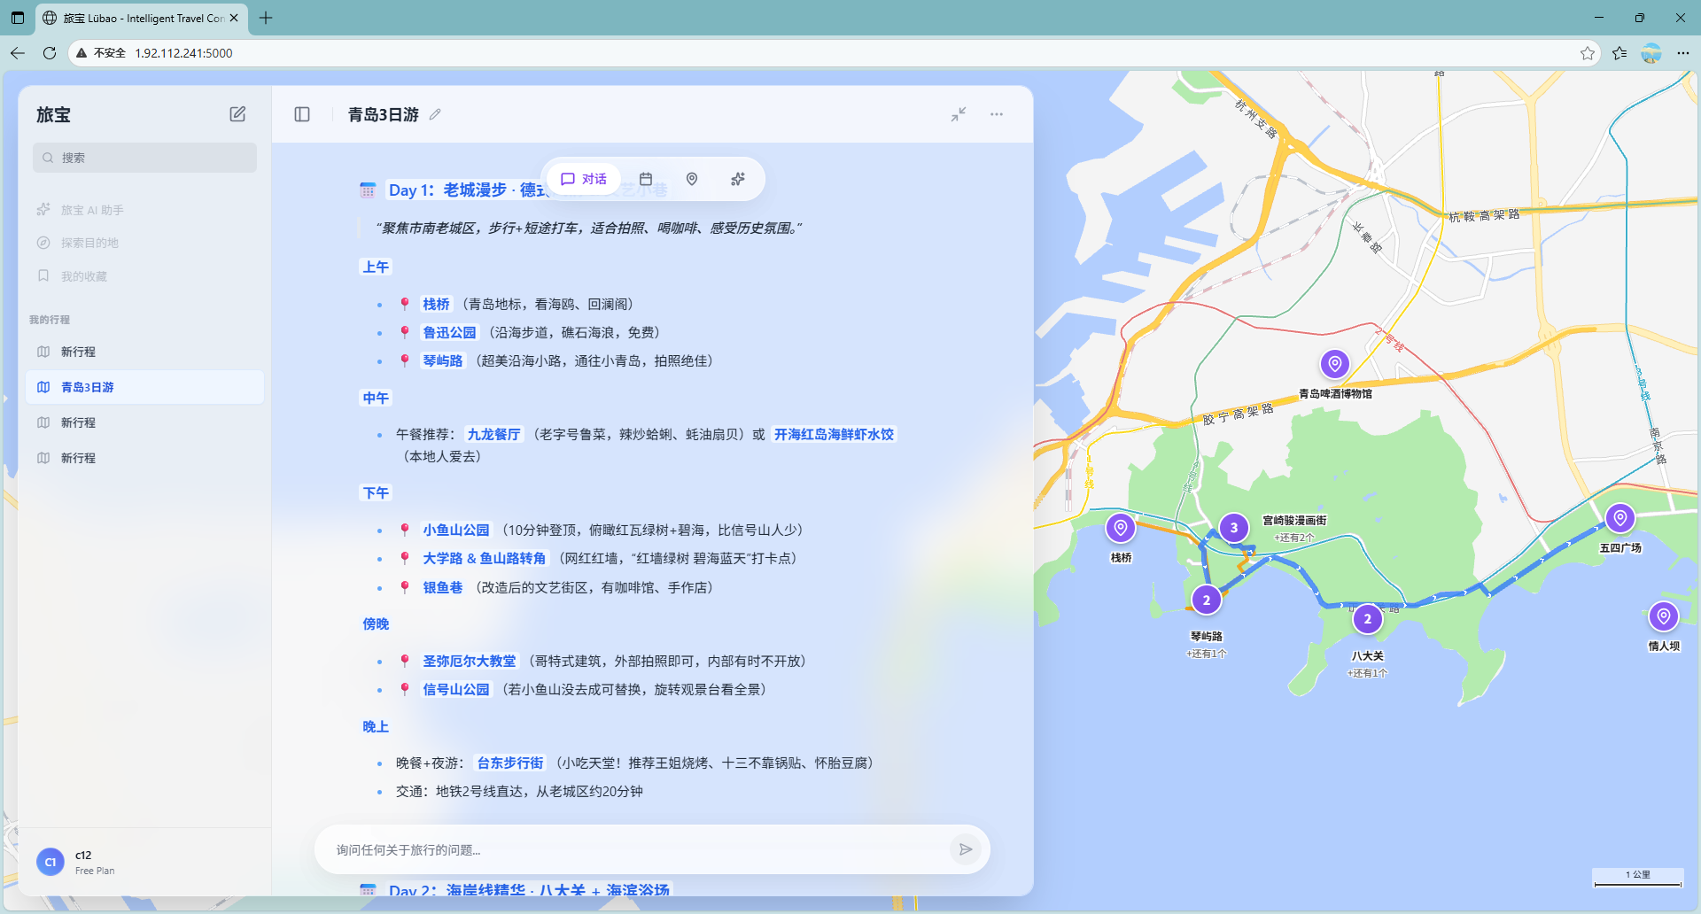1701x914 pixels.
Task: Open the three-dot more options menu
Action: [x=997, y=114]
